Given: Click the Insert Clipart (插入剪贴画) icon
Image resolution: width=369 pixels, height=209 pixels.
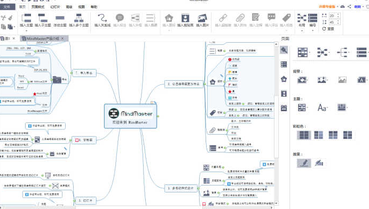Looking at the screenshot, I should tap(185, 18).
